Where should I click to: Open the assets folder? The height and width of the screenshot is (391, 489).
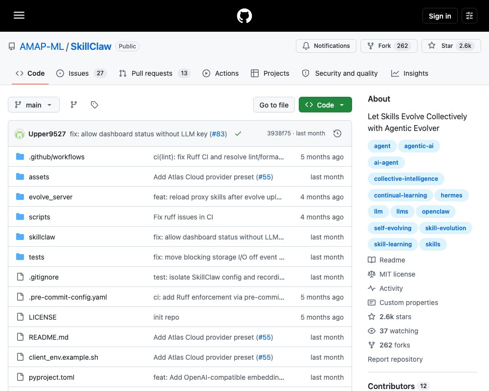(39, 177)
